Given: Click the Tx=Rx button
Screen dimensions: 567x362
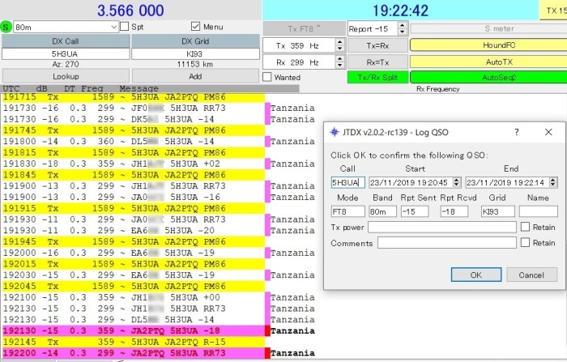Looking at the screenshot, I should [378, 45].
